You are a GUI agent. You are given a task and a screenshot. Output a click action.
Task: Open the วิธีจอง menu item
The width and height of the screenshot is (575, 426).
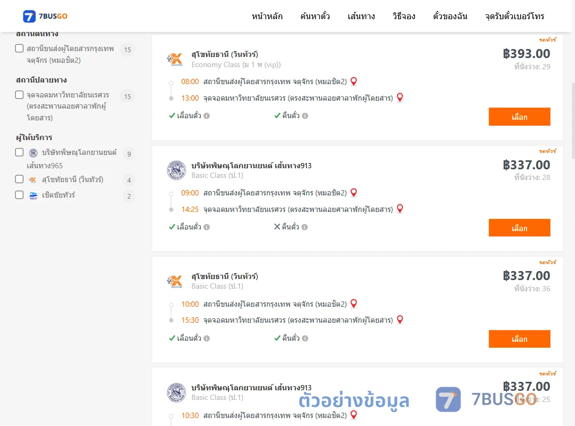pyautogui.click(x=404, y=16)
